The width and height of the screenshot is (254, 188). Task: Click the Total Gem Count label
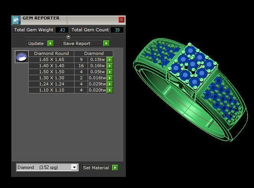[x=90, y=30]
